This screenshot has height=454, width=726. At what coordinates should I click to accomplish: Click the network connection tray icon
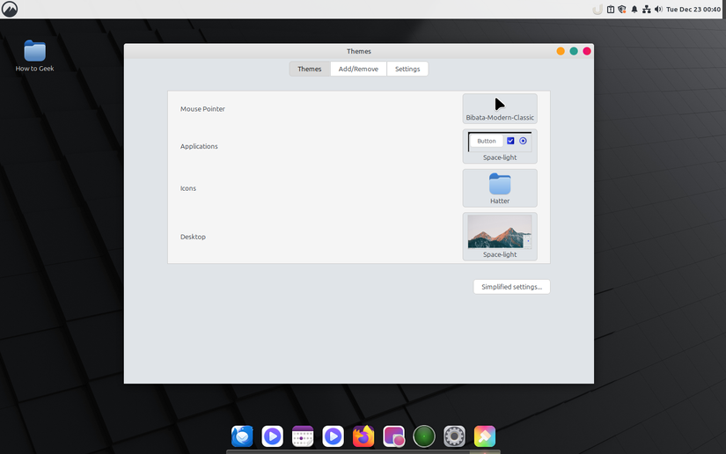[647, 10]
